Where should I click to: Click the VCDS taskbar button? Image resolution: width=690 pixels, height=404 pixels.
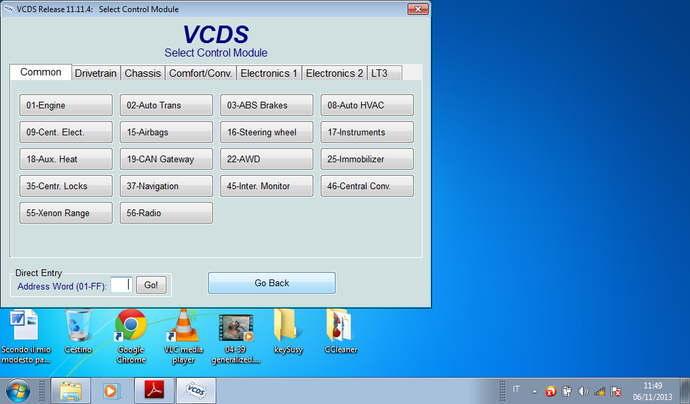pos(196,391)
